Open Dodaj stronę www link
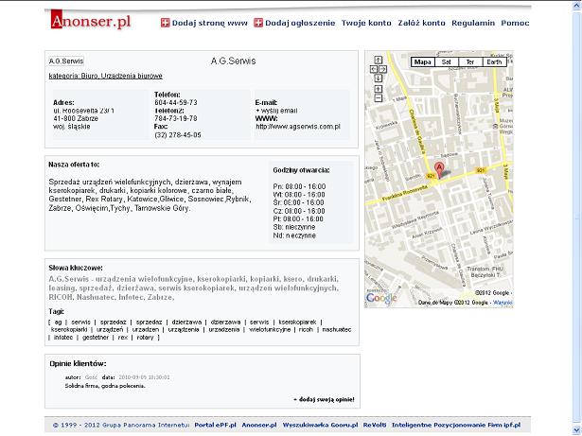Viewport: 582px width, 436px height. point(210,23)
